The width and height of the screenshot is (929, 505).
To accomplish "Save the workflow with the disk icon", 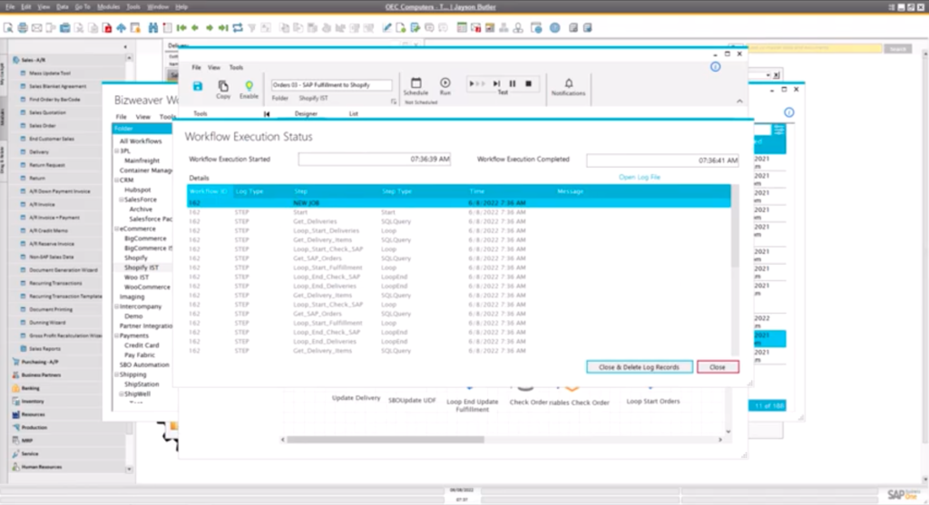I will (198, 86).
